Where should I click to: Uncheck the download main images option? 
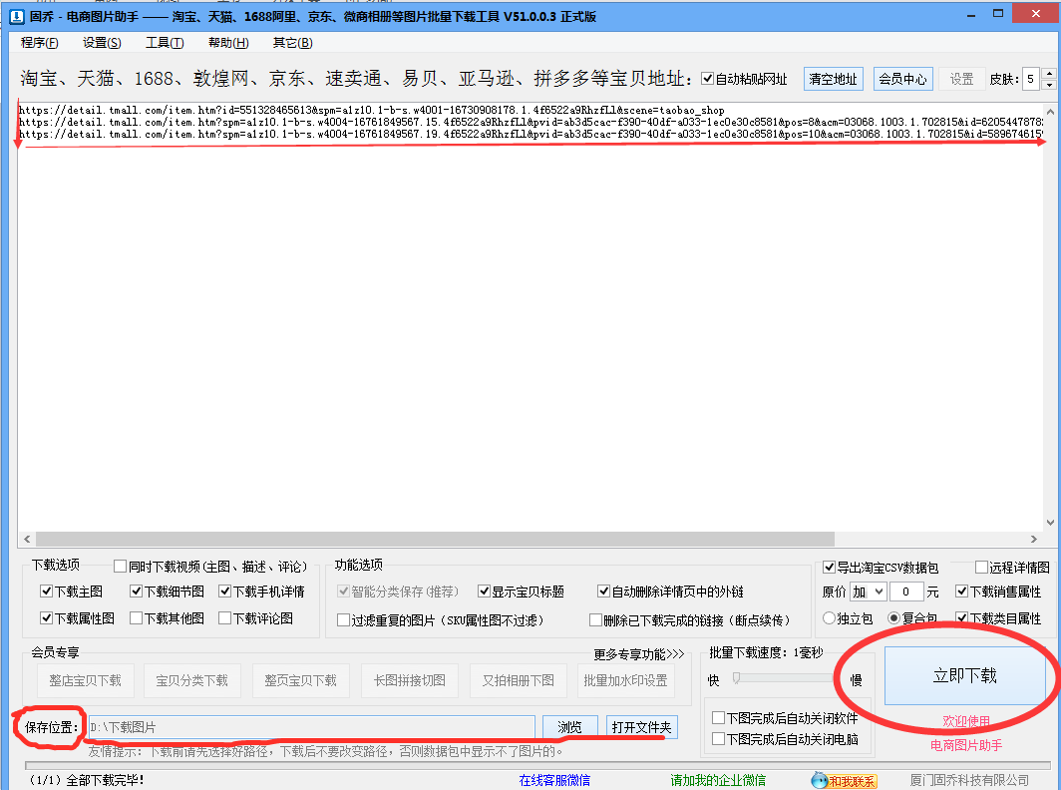click(x=47, y=592)
